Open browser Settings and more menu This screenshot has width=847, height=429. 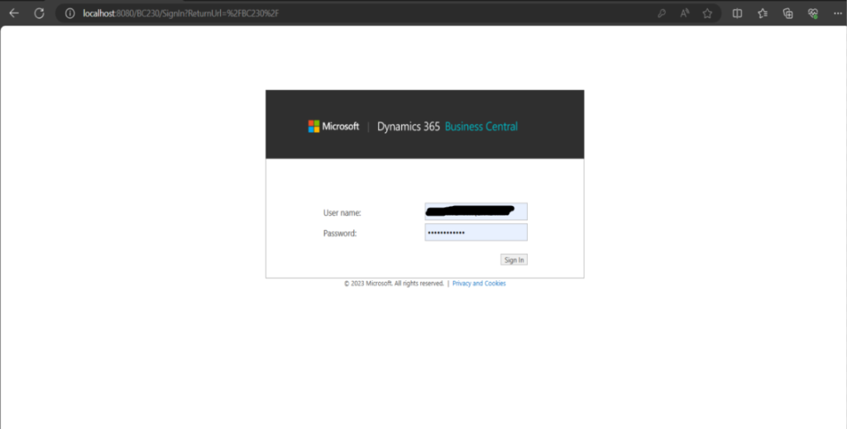(x=837, y=13)
